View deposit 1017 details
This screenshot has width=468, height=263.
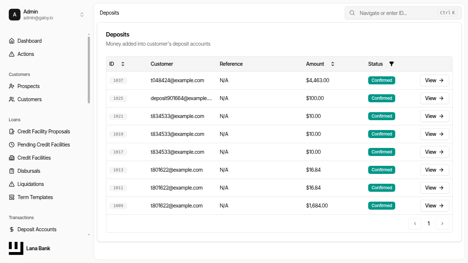(x=434, y=152)
